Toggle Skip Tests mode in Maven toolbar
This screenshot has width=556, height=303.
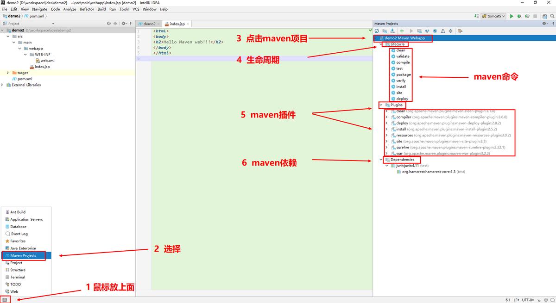point(435,31)
